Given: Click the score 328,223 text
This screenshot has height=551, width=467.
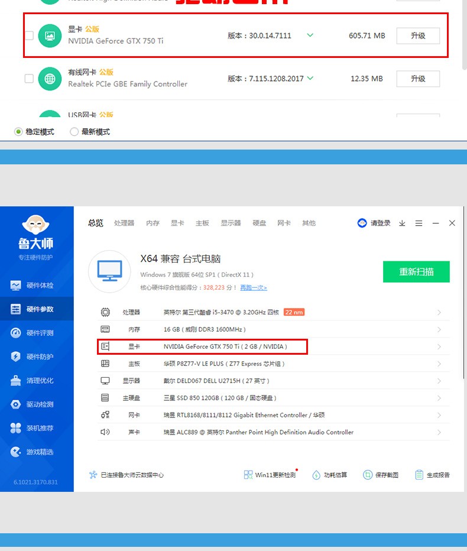Looking at the screenshot, I should tap(213, 287).
